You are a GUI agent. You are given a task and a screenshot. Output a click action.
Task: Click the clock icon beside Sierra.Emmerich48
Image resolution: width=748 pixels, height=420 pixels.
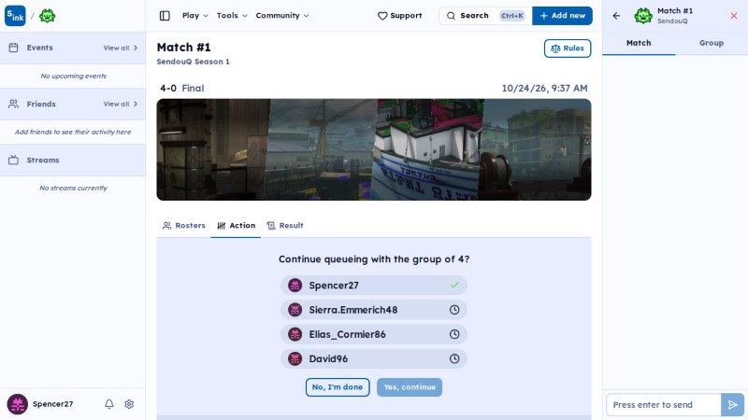coord(454,310)
